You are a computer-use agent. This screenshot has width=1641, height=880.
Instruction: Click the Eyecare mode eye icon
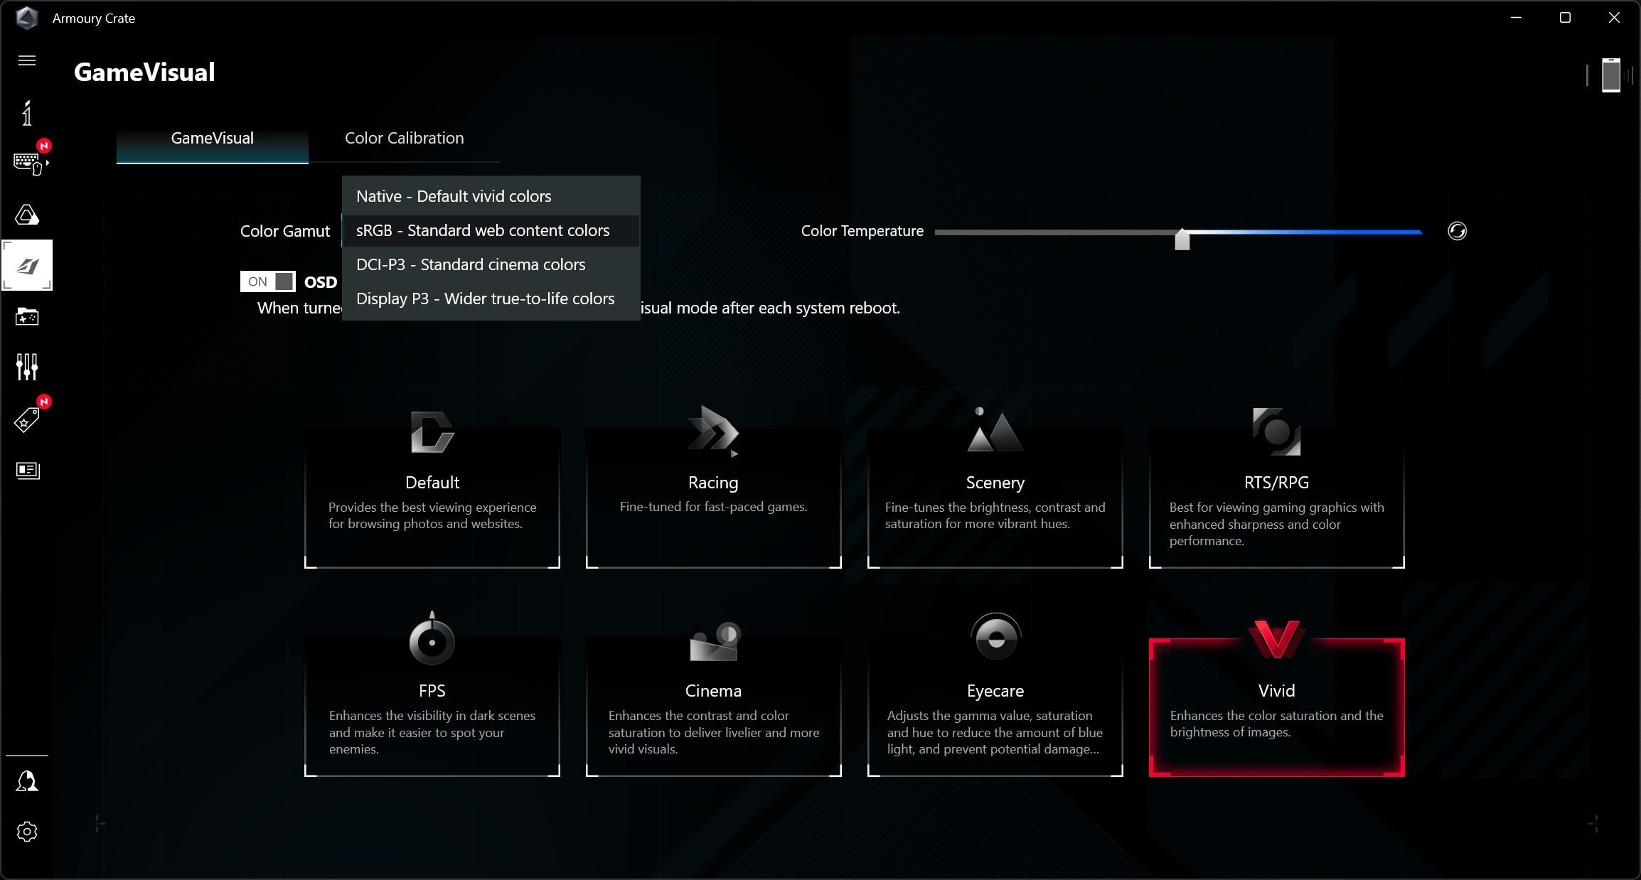click(x=995, y=636)
